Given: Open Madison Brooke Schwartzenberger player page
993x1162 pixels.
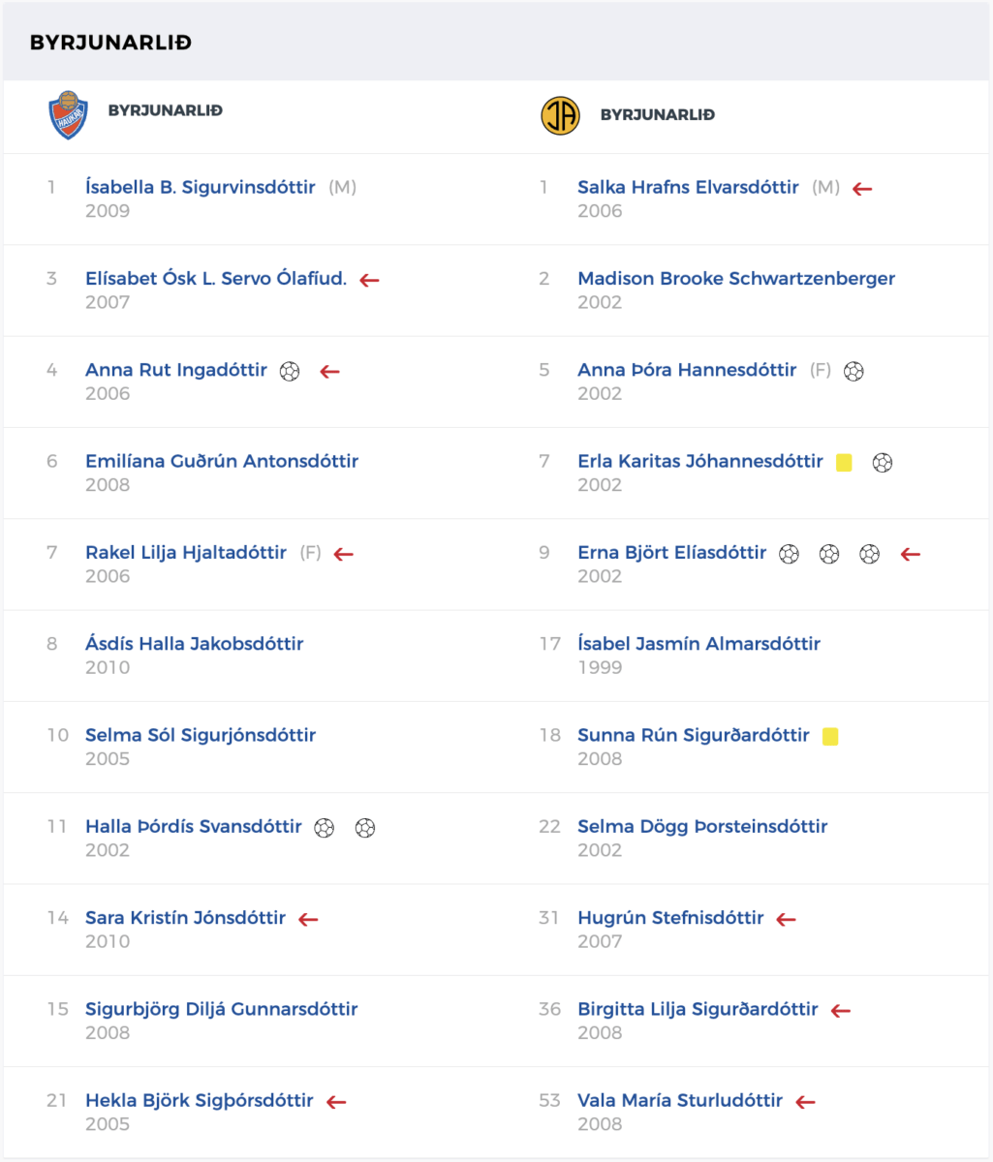Looking at the screenshot, I should point(736,279).
